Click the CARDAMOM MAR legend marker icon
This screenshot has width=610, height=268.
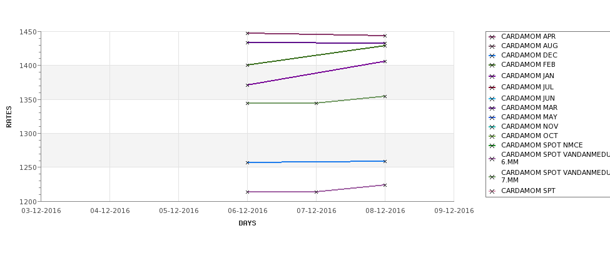tap(492, 108)
